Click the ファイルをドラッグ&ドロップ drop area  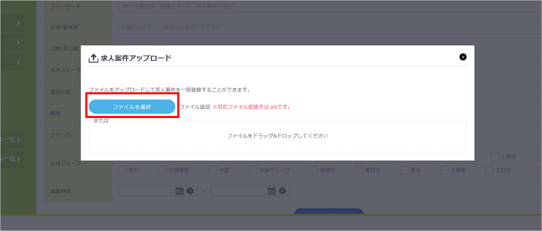coord(277,136)
